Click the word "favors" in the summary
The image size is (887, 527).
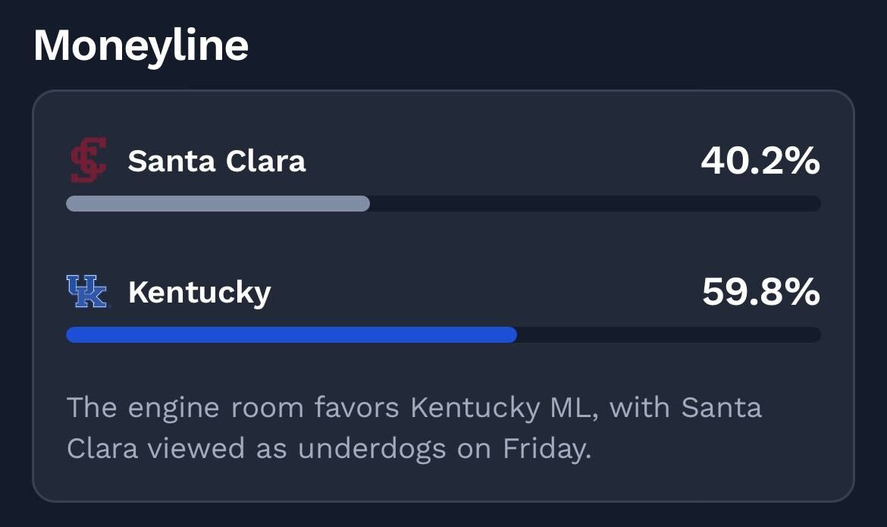tap(356, 408)
